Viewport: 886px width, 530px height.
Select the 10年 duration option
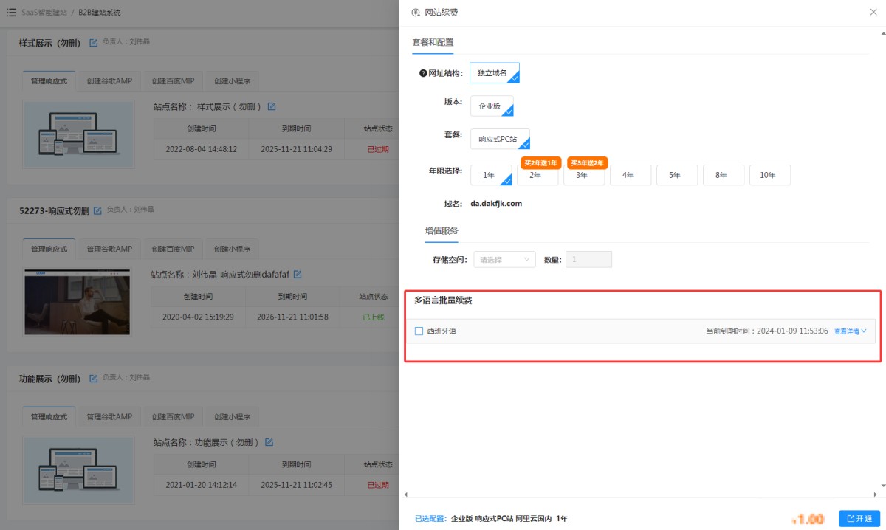tap(769, 175)
